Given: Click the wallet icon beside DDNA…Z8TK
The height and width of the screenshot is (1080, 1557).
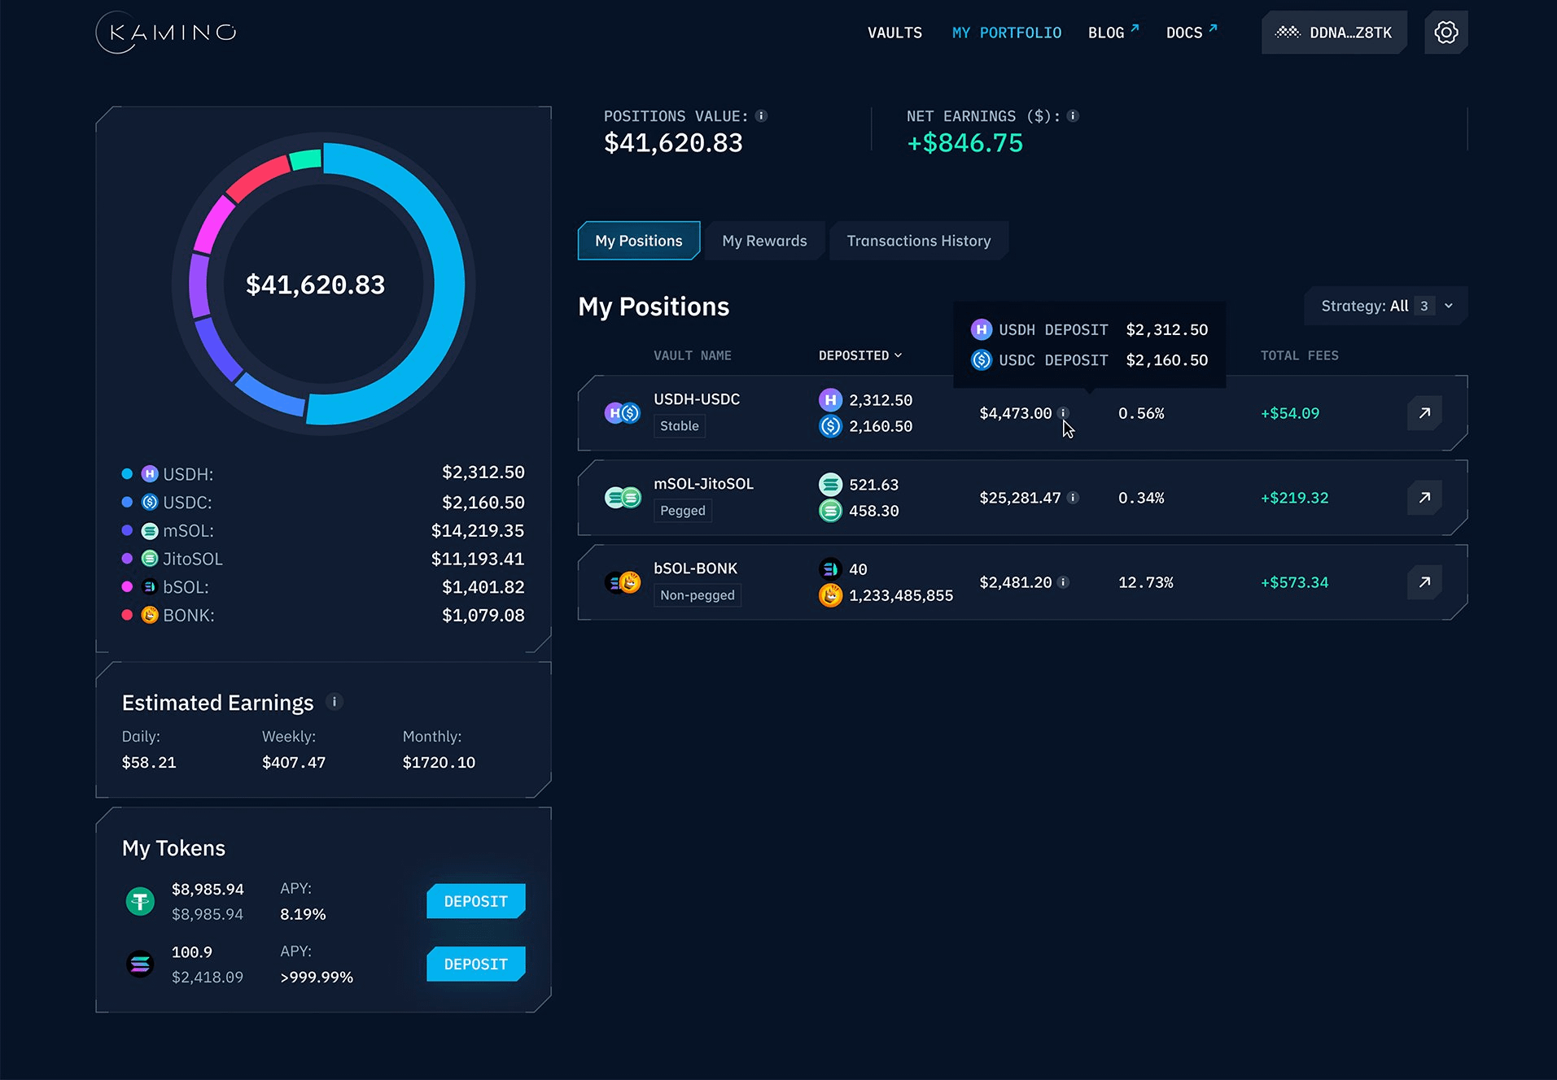Looking at the screenshot, I should point(1288,33).
